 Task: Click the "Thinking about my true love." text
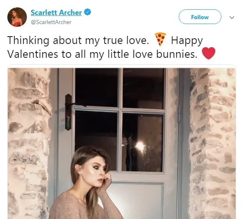click(x=78, y=40)
